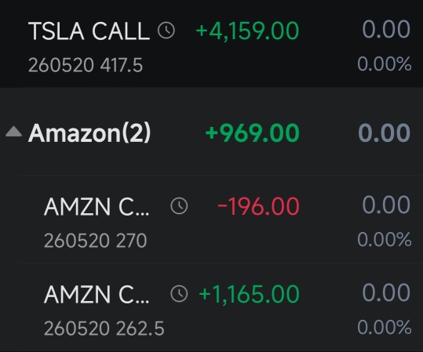Click the +969.00 Amazon group total
This screenshot has height=352, width=423.
tap(253, 132)
